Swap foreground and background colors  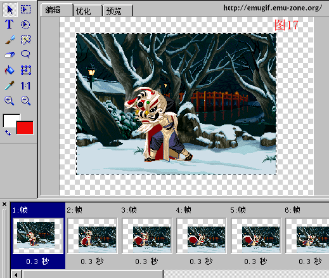tap(8, 133)
